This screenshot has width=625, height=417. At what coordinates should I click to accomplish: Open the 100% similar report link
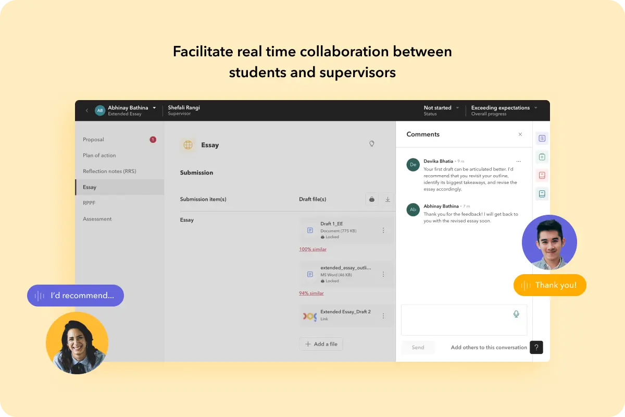[x=312, y=249]
